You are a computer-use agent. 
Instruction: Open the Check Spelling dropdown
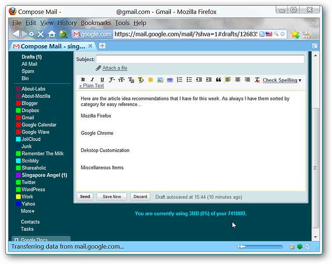282,81
